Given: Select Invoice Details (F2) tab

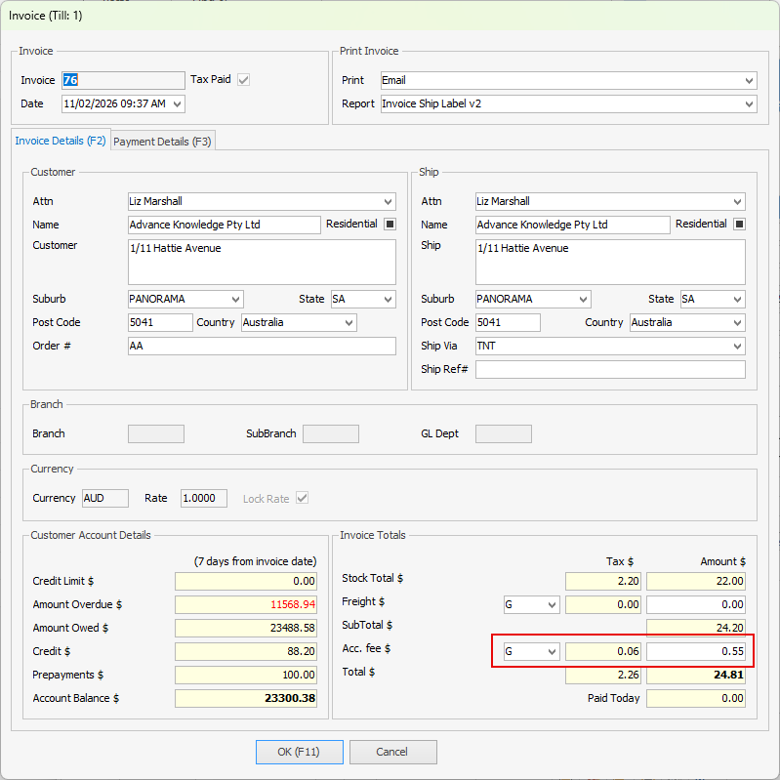Looking at the screenshot, I should coord(61,141).
